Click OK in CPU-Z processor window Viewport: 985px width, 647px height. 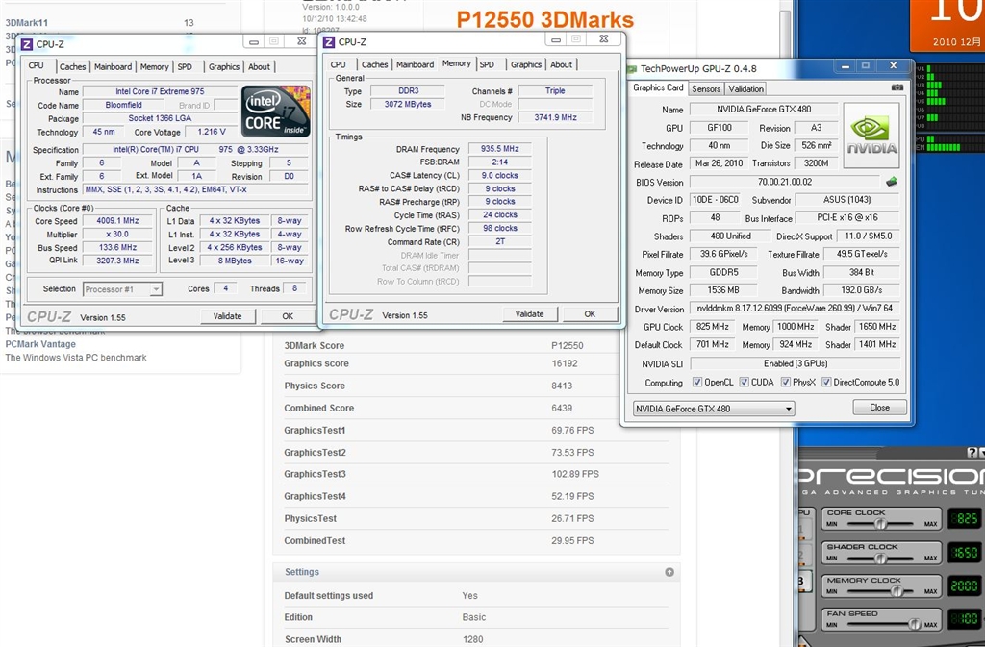(288, 316)
